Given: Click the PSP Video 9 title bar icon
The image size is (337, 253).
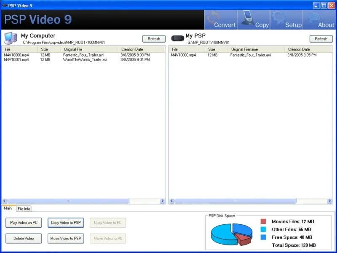Looking at the screenshot, I should click(x=4, y=5).
